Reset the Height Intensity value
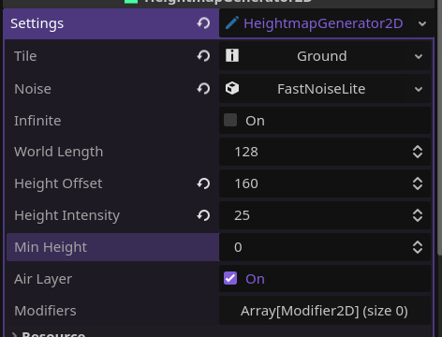Viewport: 442px width, 337px height. click(x=203, y=215)
